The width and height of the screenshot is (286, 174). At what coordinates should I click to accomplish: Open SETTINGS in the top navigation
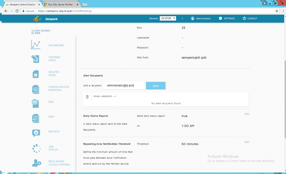tap(227, 18)
